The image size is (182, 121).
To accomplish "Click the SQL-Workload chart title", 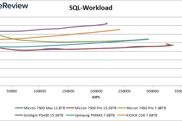I will click(x=91, y=8).
